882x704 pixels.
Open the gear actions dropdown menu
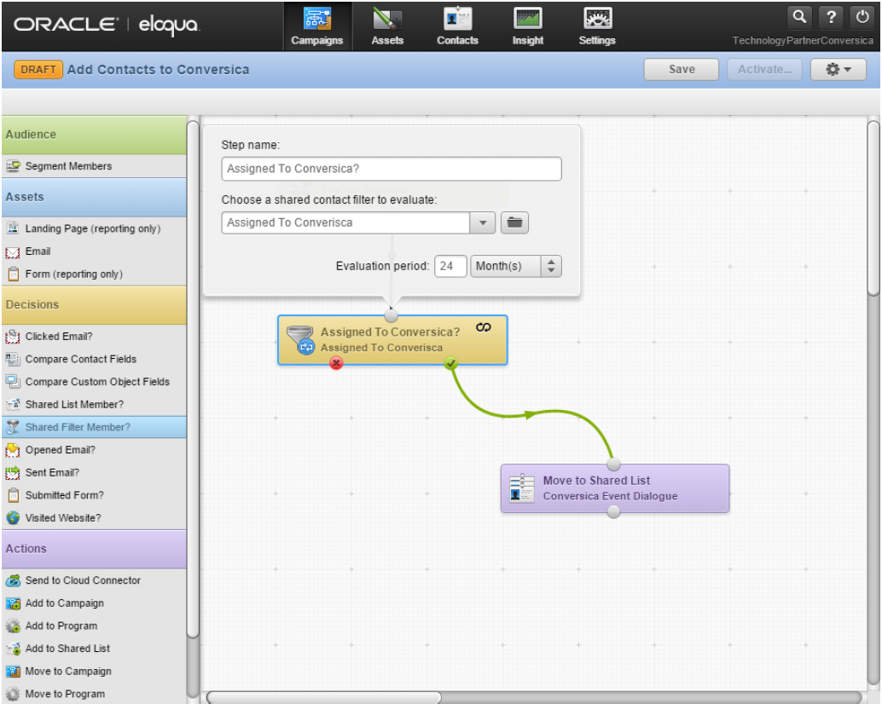point(838,69)
